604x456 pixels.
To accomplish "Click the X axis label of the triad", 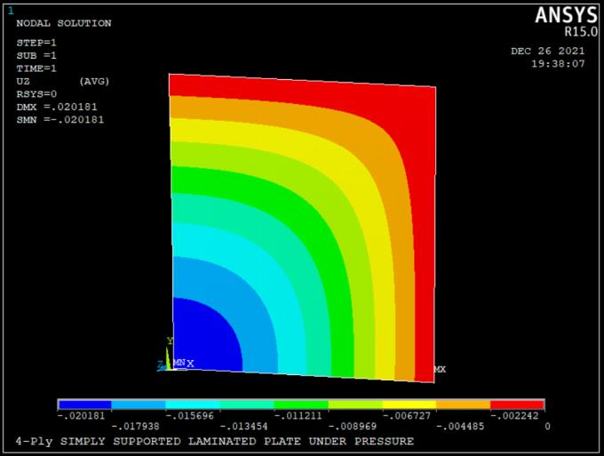I will [x=191, y=364].
